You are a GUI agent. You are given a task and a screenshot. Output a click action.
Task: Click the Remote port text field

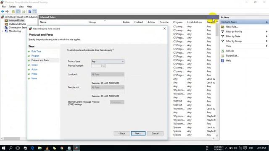click(108, 92)
